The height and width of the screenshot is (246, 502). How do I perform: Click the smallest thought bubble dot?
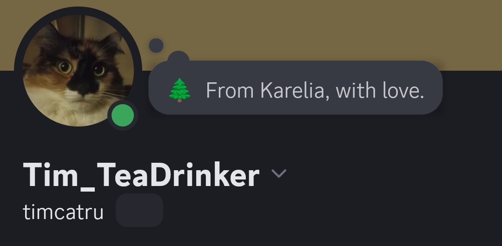[x=156, y=46]
